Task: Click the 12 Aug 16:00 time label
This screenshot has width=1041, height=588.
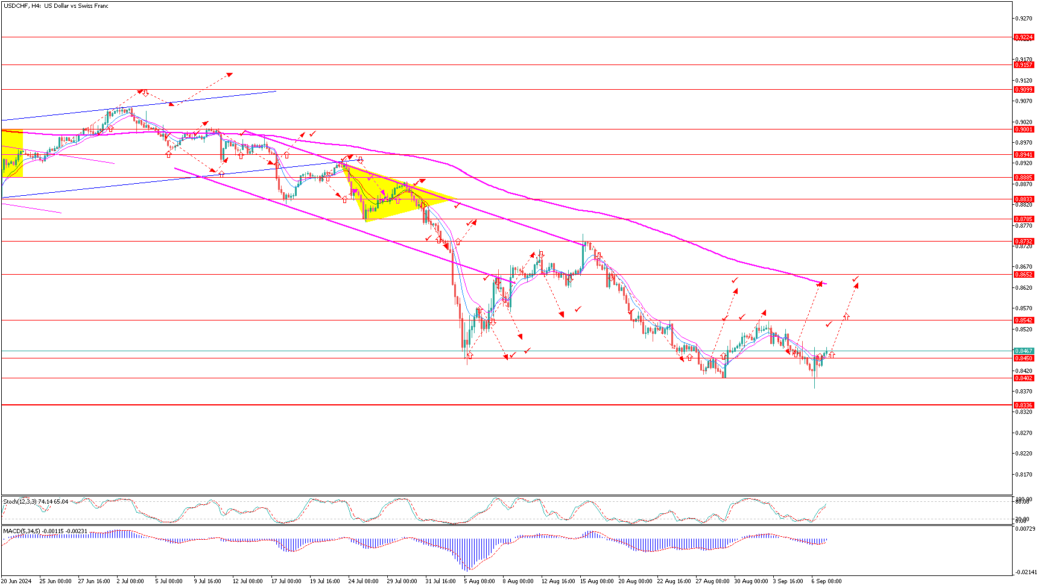Action: 558,581
